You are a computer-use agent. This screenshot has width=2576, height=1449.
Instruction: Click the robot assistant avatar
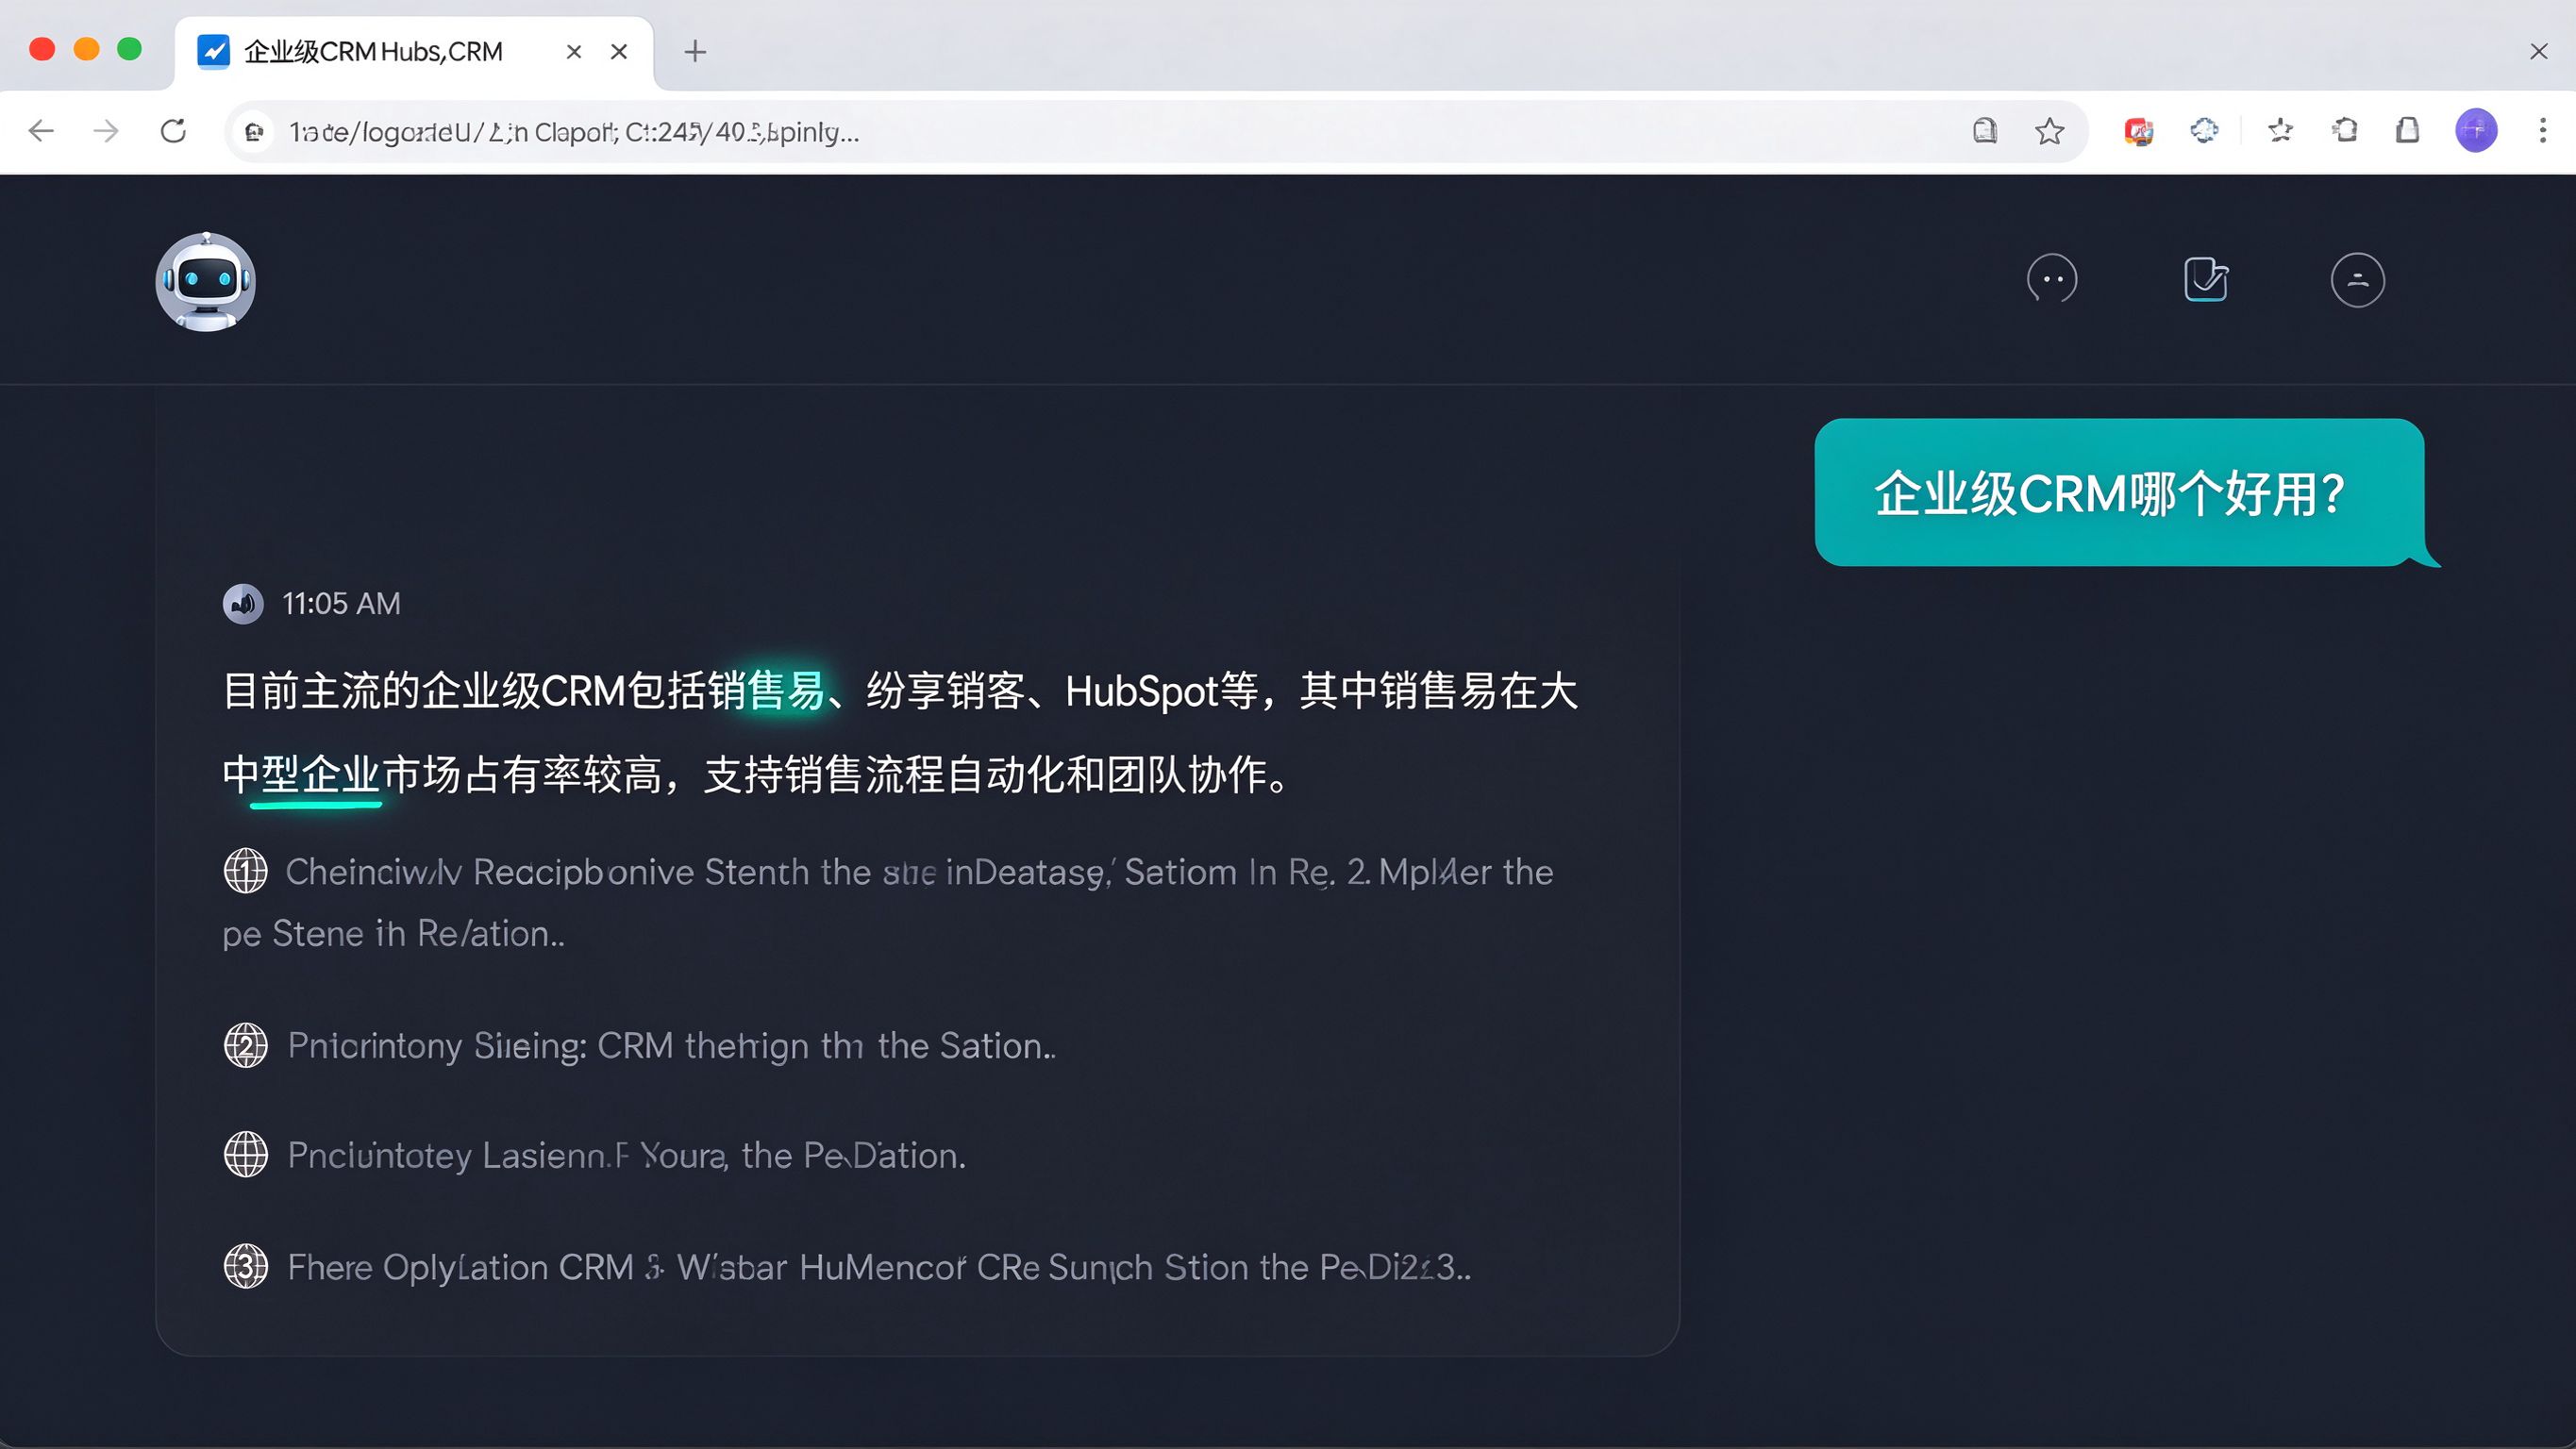click(x=206, y=282)
